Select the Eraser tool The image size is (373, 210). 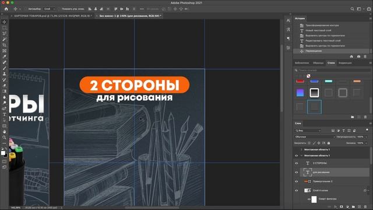4,86
